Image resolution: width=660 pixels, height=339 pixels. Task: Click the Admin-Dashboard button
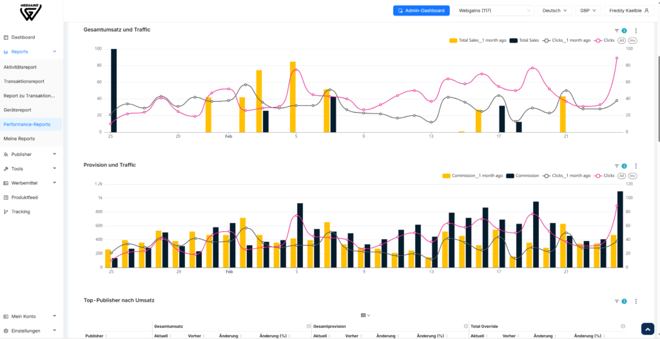tap(422, 10)
